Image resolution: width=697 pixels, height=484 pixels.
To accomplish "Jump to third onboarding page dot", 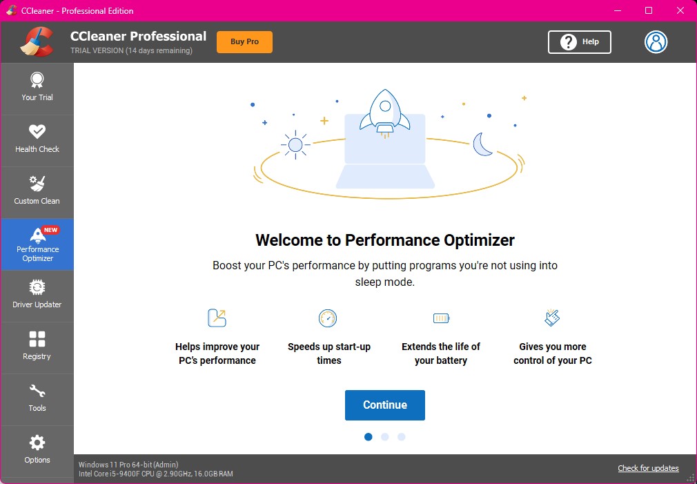I will (x=402, y=437).
